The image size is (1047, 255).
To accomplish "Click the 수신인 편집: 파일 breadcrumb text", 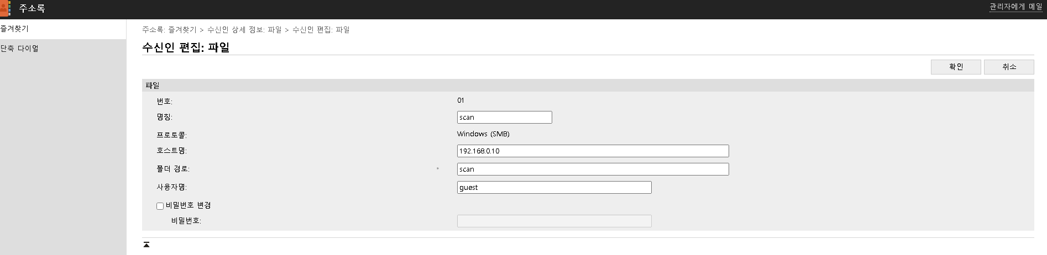I will click(x=321, y=30).
